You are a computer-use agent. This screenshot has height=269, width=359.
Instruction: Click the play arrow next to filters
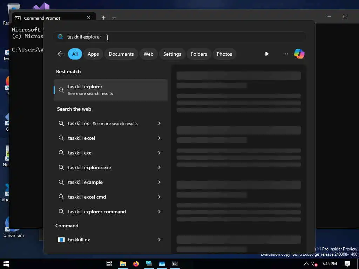coord(267,54)
